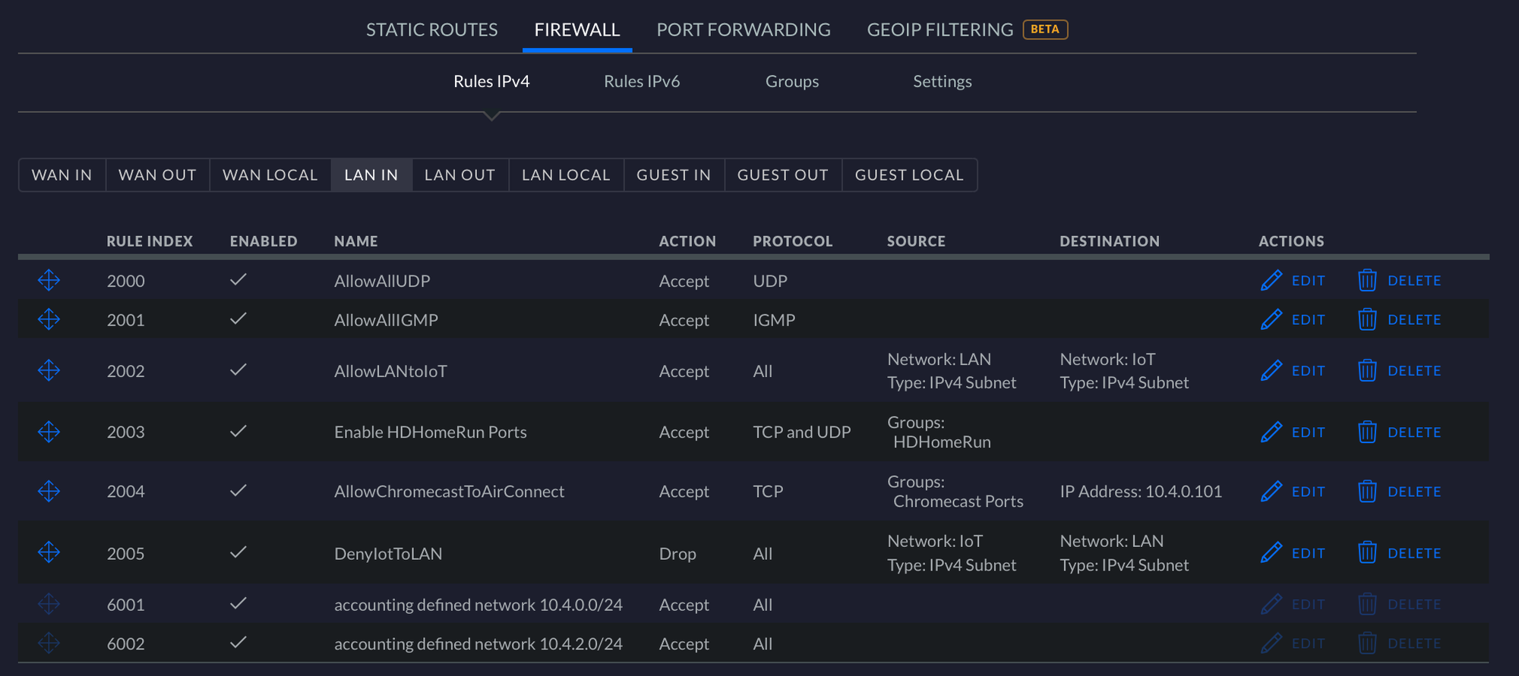Click EDIT link for AllowAllUDP rule
Image resolution: width=1519 pixels, height=676 pixels.
pyautogui.click(x=1308, y=281)
